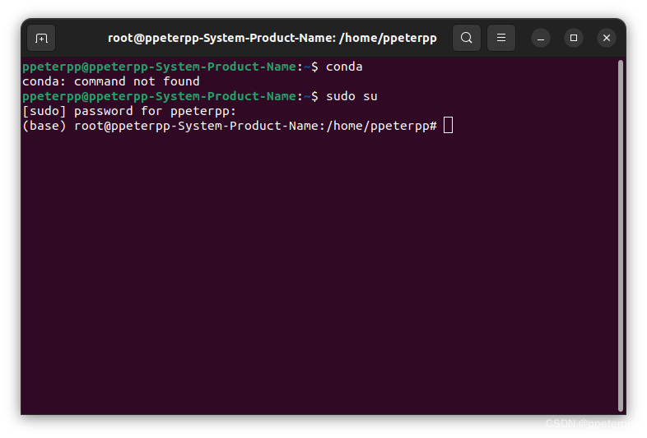This screenshot has width=647, height=438.
Task: Click the terminal vertical scrollbar
Action: click(620, 236)
